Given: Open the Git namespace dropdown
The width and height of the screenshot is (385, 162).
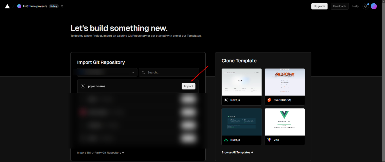Looking at the screenshot, I should [107, 72].
